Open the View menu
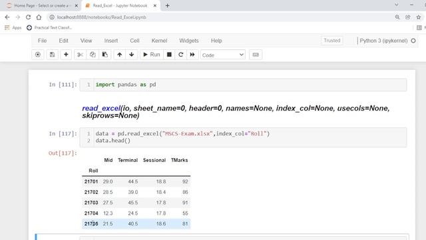The height and width of the screenshot is (240, 426). tap(86, 41)
